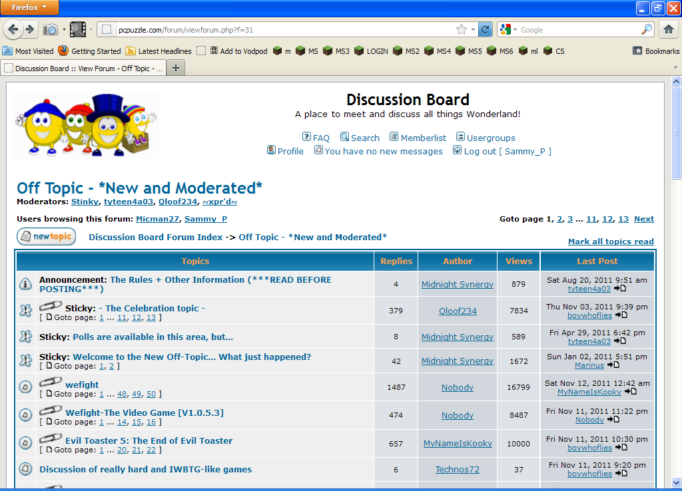Open the Bookmarks menu on toolbar
This screenshot has height=491, width=682.
click(x=656, y=51)
